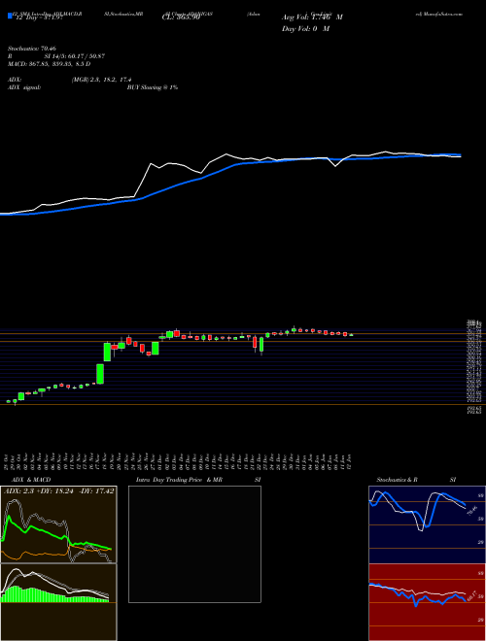The height and width of the screenshot is (641, 486).
Task: Click the Avg Vol value text
Action: click(312, 17)
